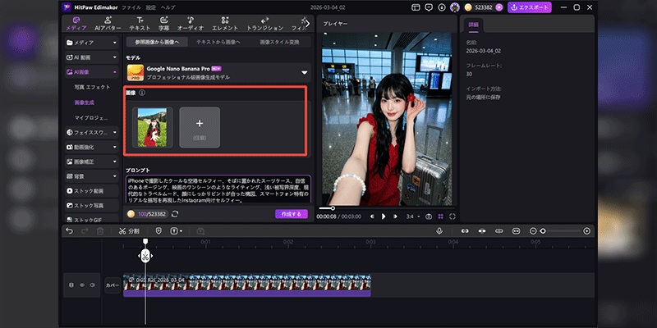Play the preview video
This screenshot has height=328, width=657.
[384, 216]
